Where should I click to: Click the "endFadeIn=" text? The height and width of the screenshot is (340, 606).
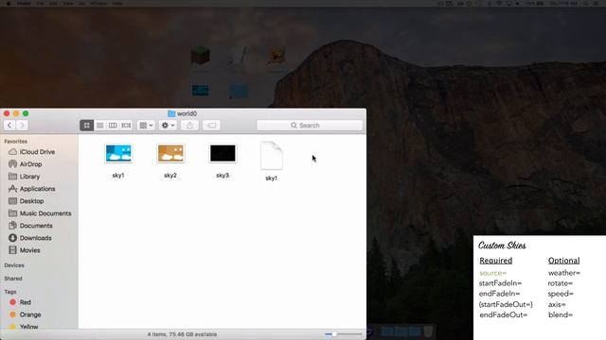(x=500, y=294)
